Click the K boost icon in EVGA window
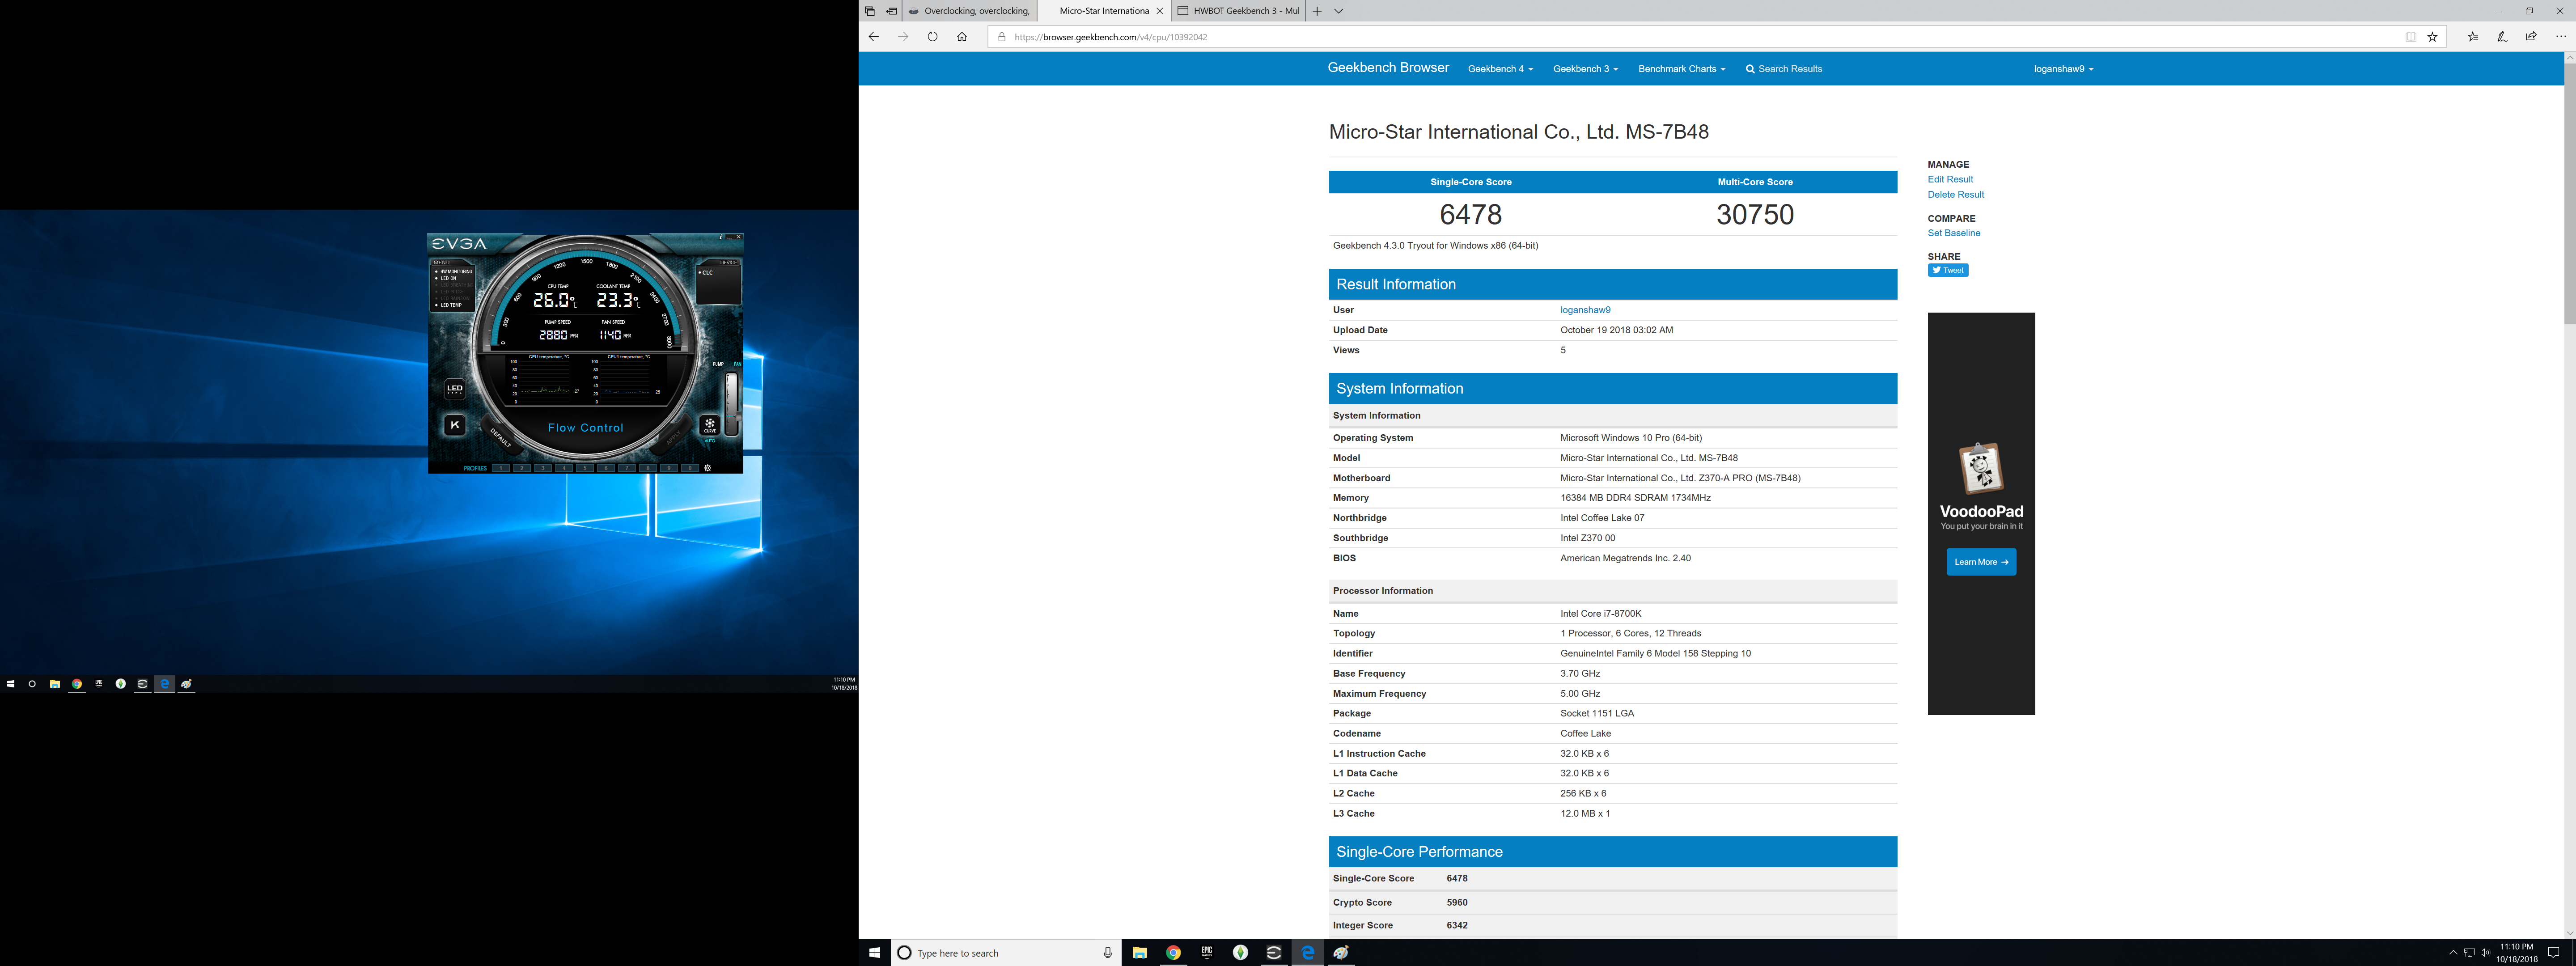 tap(455, 425)
